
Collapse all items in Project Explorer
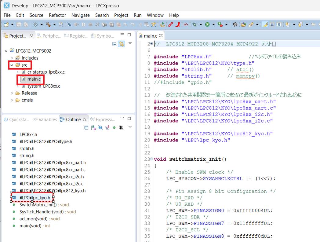(115, 44)
